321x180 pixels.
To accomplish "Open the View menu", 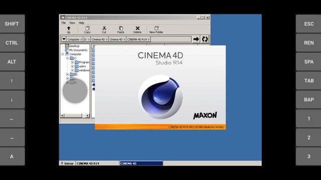I will [72, 23].
